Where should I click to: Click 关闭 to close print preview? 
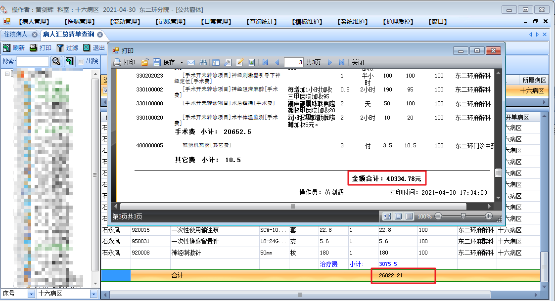[x=358, y=62]
